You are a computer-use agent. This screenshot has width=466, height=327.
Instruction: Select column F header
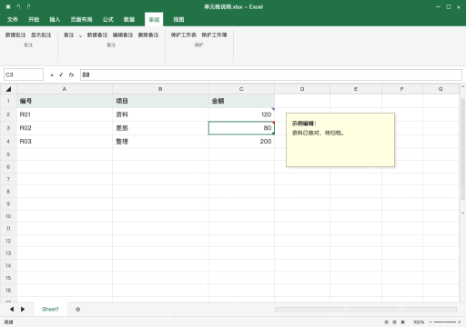[402, 89]
